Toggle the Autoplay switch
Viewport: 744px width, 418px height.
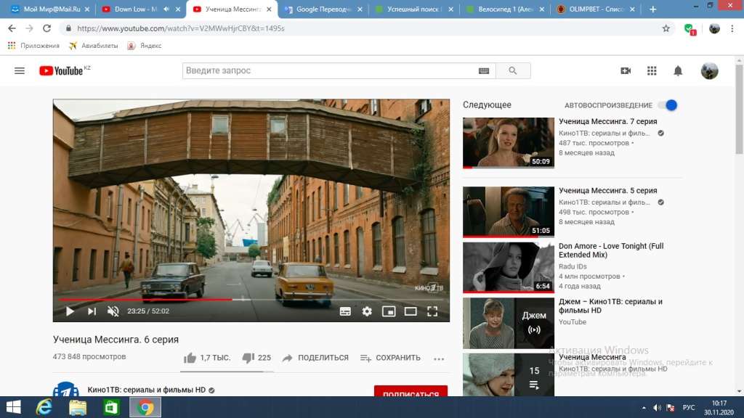coord(668,105)
